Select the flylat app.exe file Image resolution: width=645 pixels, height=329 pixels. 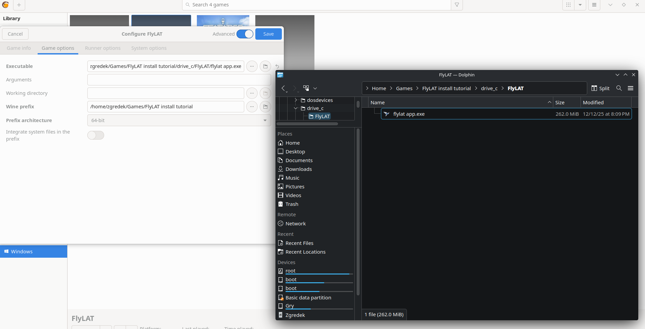pos(409,114)
